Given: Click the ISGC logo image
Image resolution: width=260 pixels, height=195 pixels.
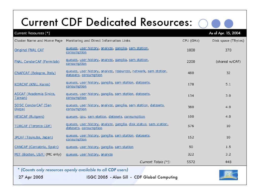Looking at the screenshot, I should pos(228,175).
